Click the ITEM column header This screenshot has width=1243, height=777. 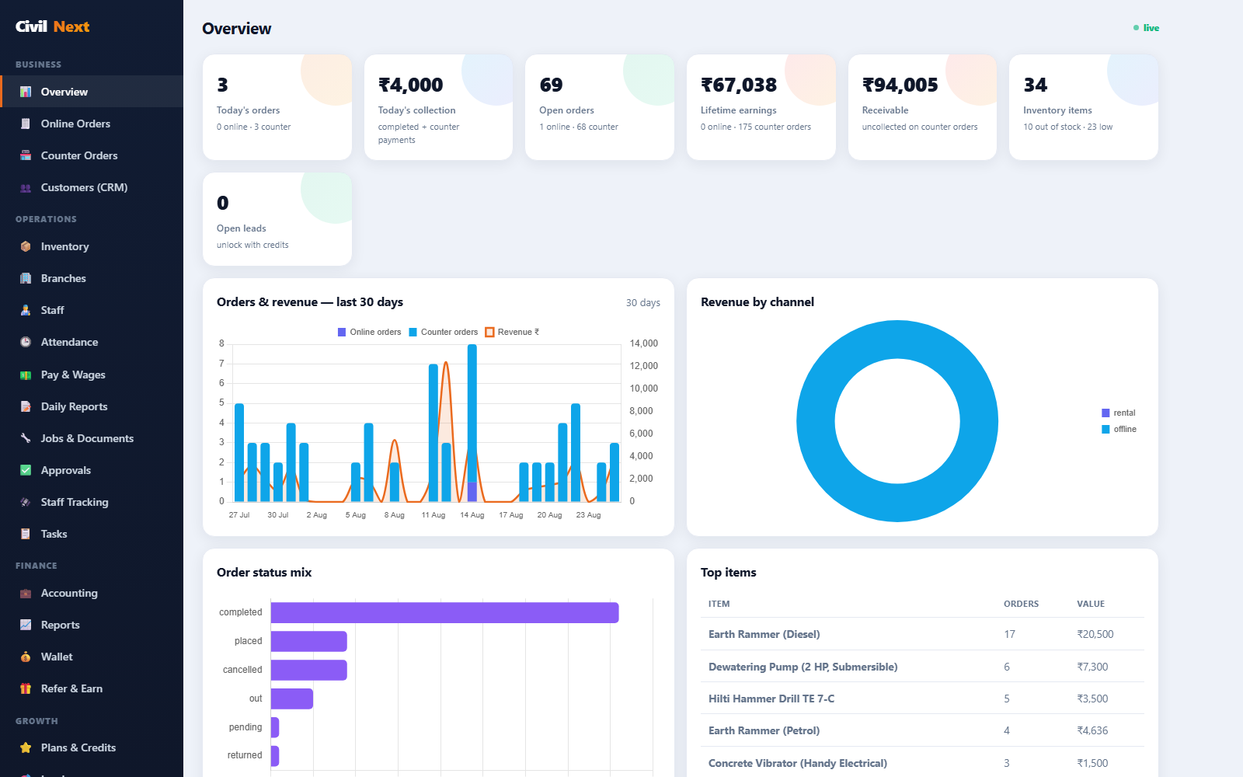point(719,604)
